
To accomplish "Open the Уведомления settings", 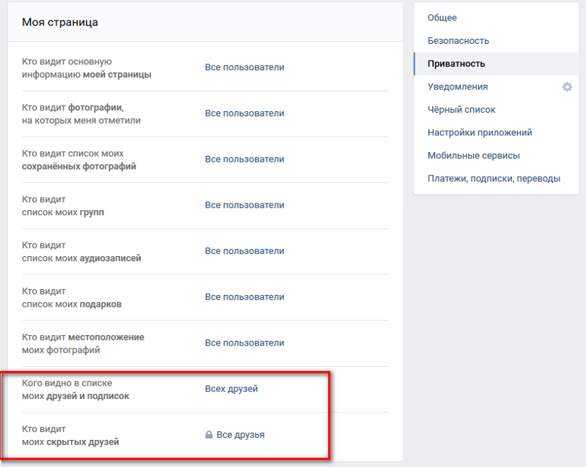I will point(457,87).
